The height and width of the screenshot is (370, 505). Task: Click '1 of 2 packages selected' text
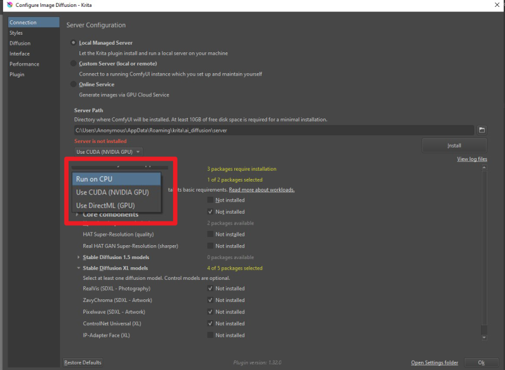pos(235,180)
